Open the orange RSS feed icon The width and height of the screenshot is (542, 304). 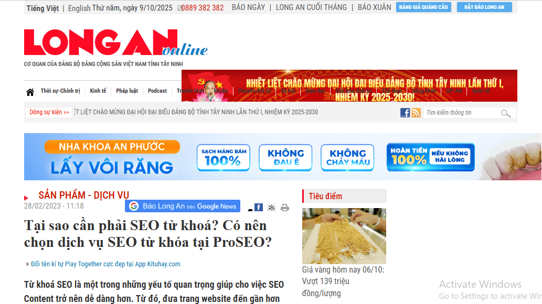(416, 113)
